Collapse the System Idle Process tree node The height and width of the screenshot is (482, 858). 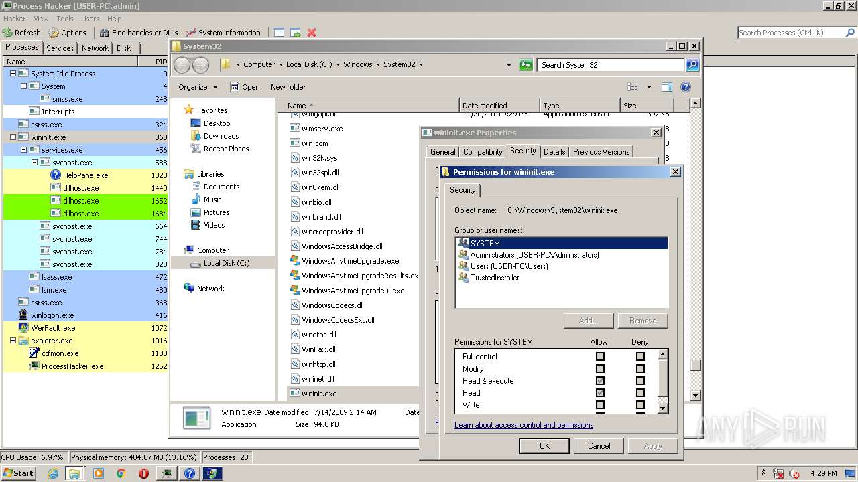coord(13,74)
